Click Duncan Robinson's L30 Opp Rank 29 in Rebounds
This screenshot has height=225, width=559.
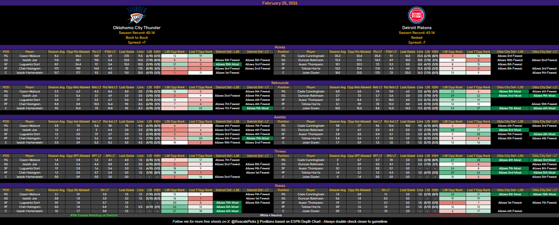[x=452, y=95]
